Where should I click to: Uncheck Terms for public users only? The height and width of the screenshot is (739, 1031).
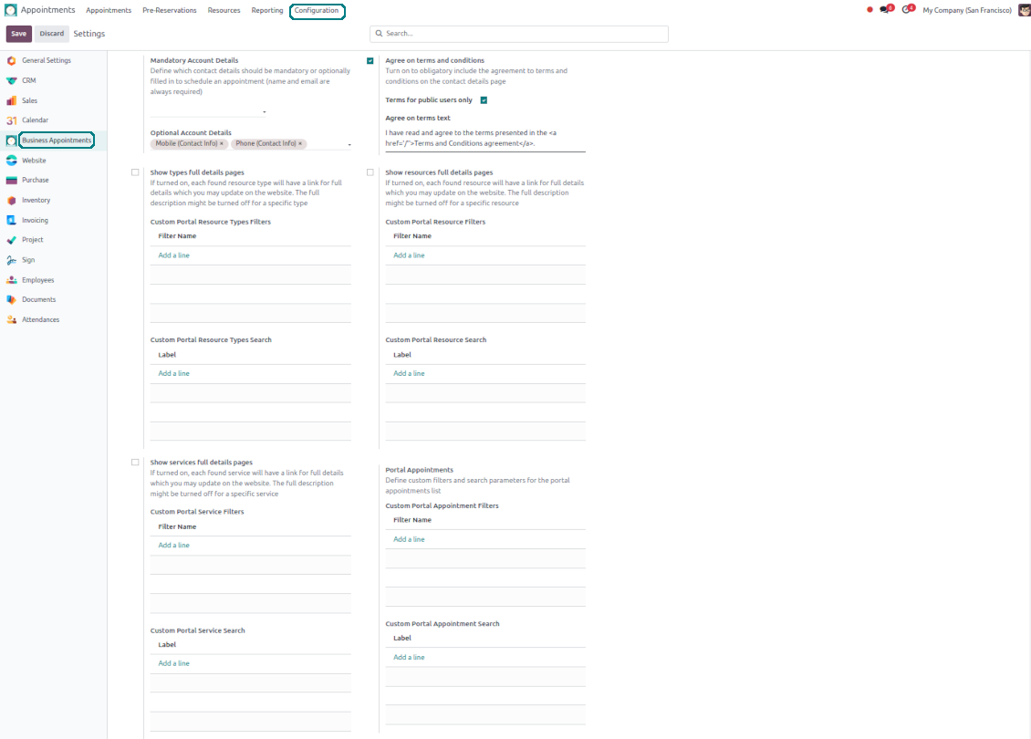(484, 100)
